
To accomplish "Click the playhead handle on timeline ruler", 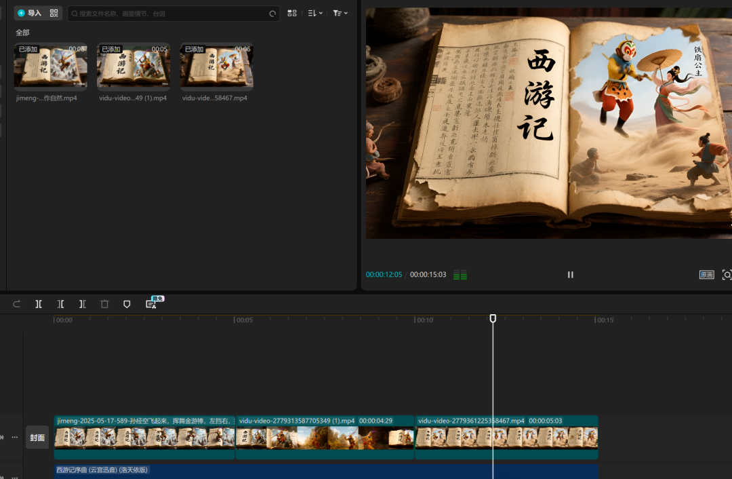I will [493, 318].
